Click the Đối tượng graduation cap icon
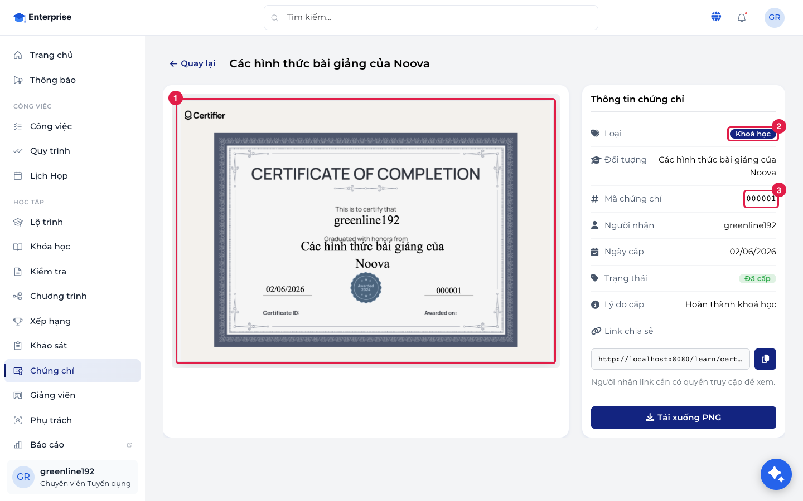Viewport: 803px width, 501px height. [596, 160]
